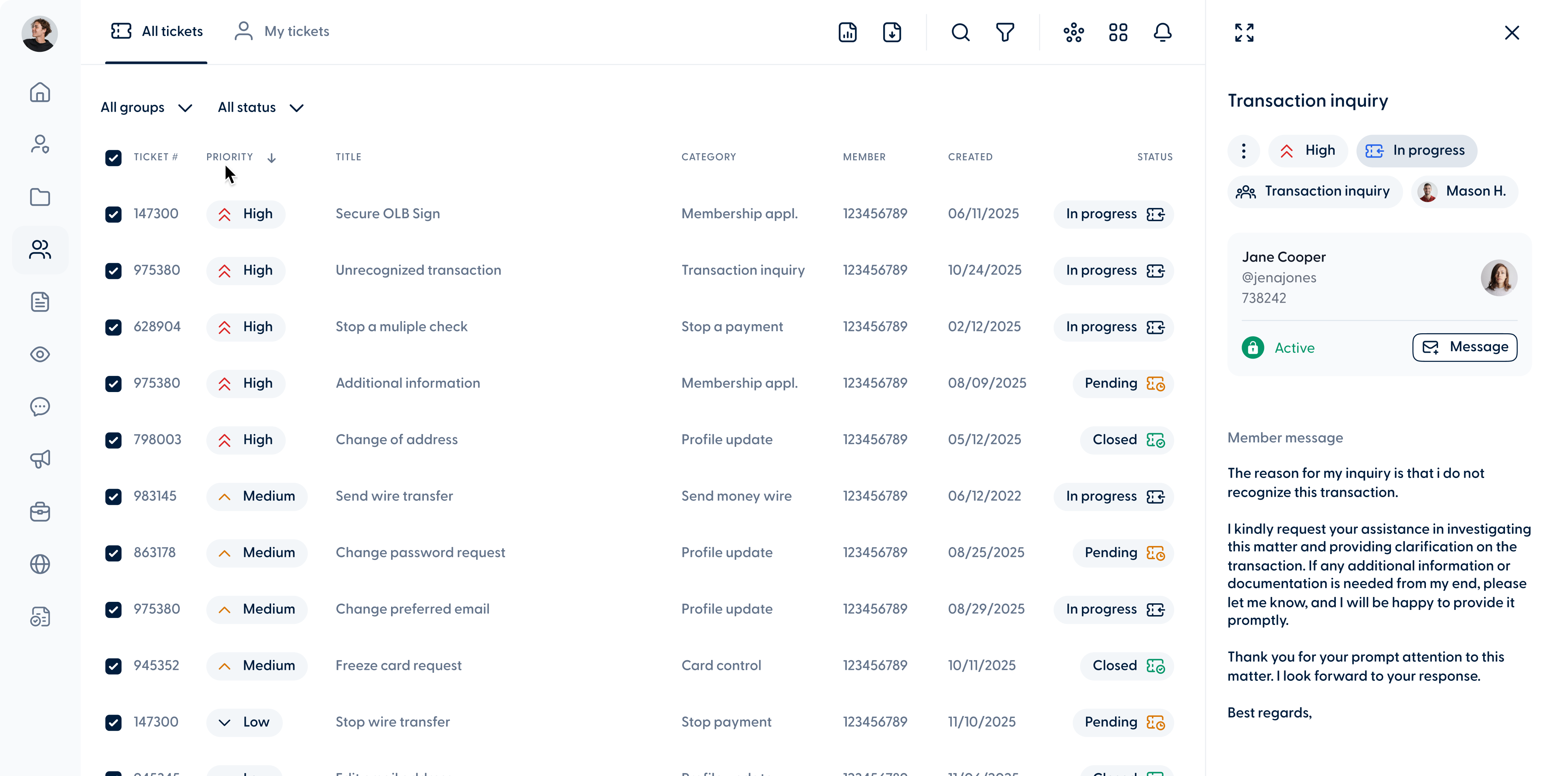The height and width of the screenshot is (776, 1551).
Task: Expand the All status dropdown
Action: tap(260, 108)
